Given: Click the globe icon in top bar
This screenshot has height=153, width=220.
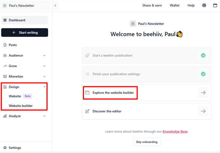Looking at the screenshot, I should click(x=204, y=5).
